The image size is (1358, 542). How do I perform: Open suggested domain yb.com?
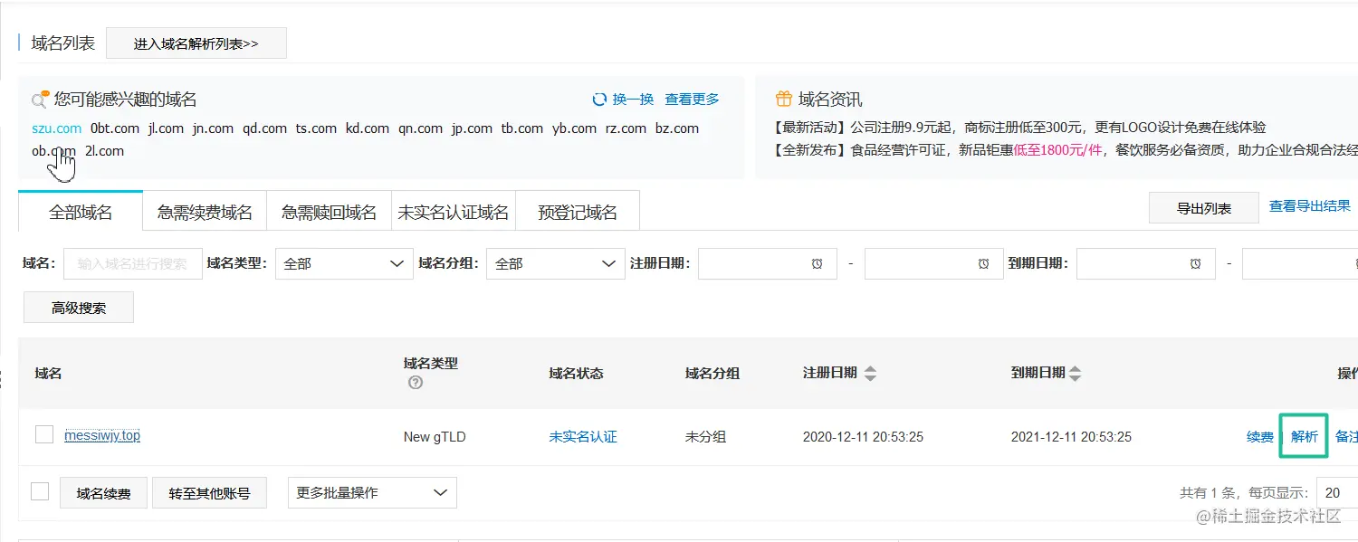pyautogui.click(x=574, y=128)
